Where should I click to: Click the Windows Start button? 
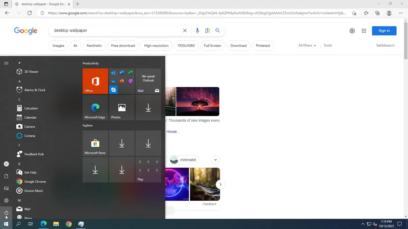6,224
